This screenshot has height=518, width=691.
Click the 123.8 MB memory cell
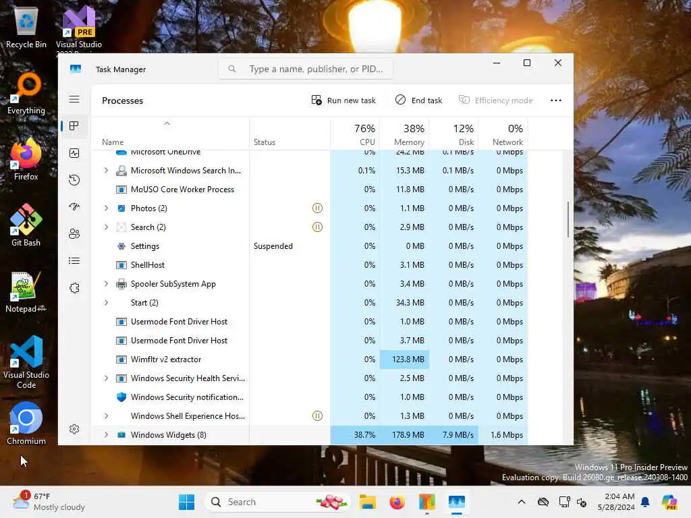404,359
